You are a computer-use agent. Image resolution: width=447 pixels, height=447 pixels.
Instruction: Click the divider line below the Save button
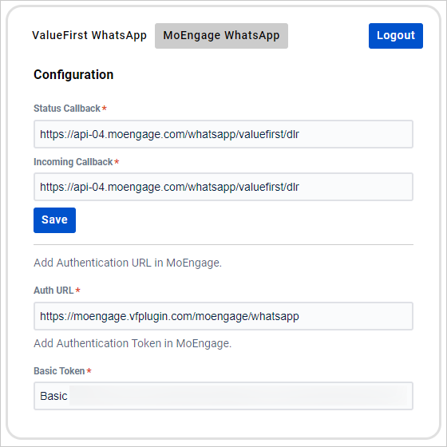point(223,244)
